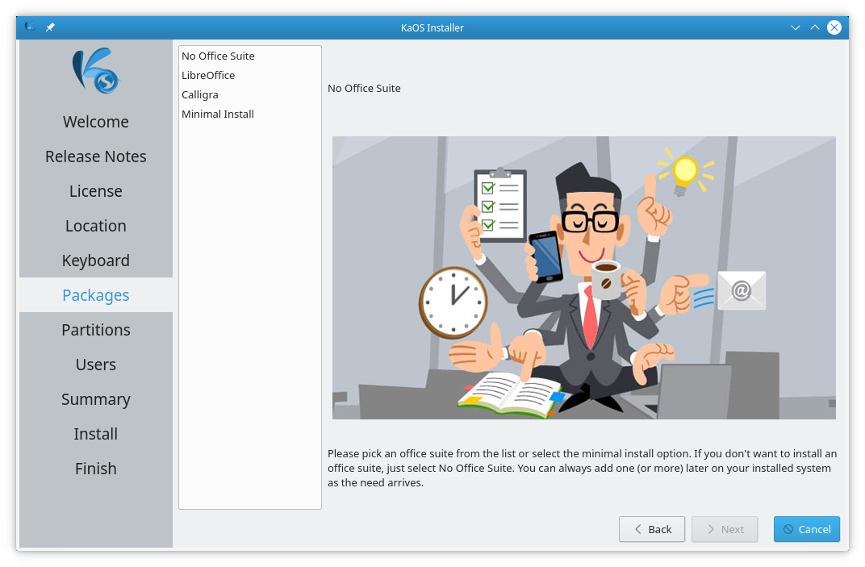Viewport: 865px width, 567px height.
Task: Select No Office Suite in the list
Action: point(217,56)
